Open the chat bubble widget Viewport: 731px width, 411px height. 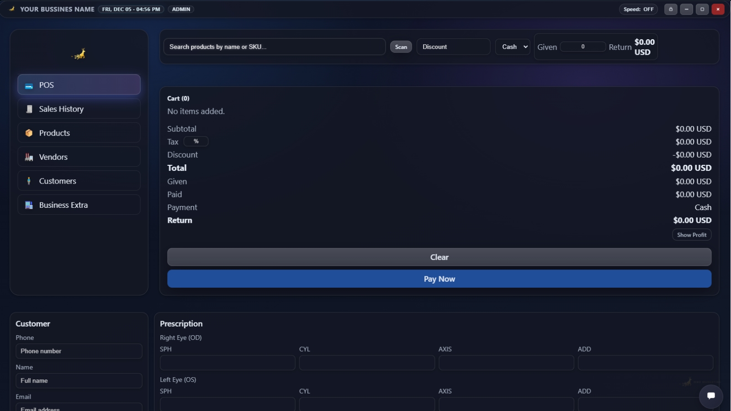(710, 396)
